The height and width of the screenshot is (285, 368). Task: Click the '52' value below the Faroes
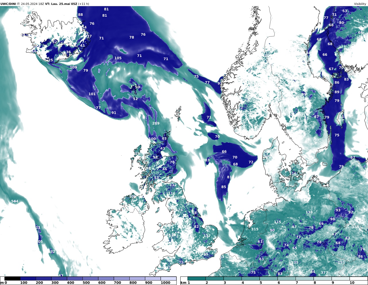[135, 99]
